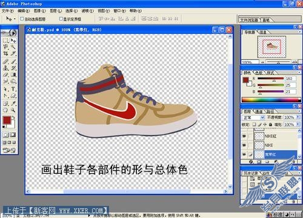The image size is (303, 218).
Task: Select the Move tool in toolbox
Action: 13,41
